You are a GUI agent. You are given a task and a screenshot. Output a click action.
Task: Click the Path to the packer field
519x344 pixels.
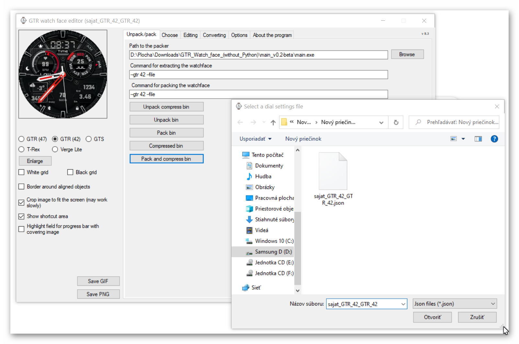click(258, 55)
